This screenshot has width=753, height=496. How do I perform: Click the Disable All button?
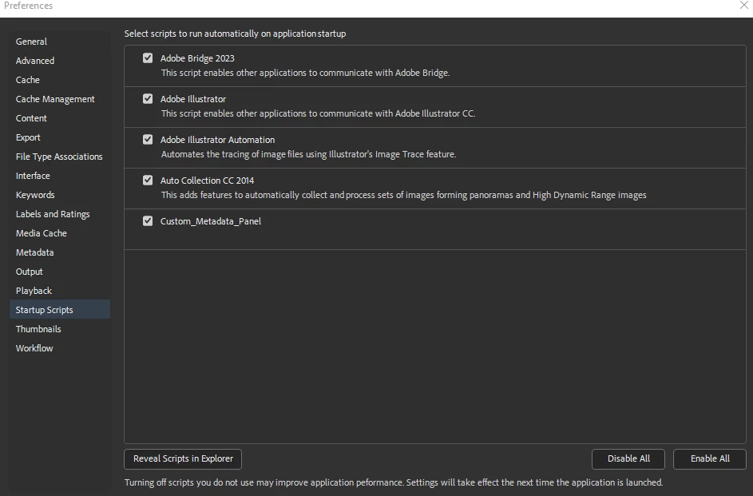(628, 459)
